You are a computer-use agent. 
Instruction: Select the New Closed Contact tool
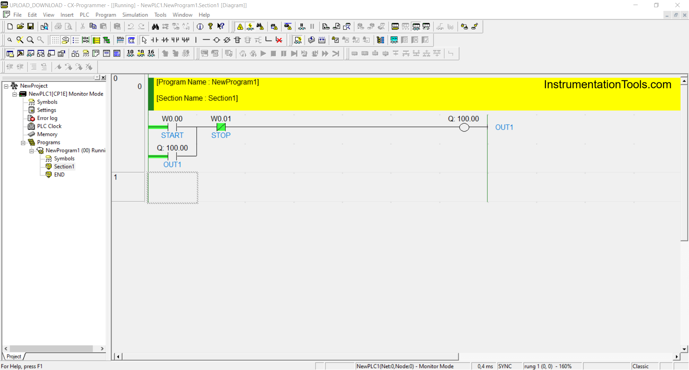click(x=165, y=40)
